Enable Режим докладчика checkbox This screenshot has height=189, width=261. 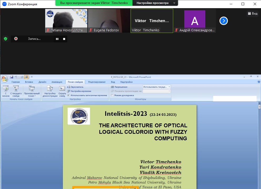click(112, 95)
